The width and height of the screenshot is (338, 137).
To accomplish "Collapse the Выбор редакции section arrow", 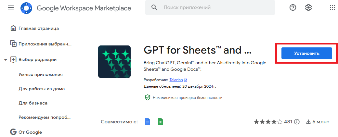I will tap(6, 60).
